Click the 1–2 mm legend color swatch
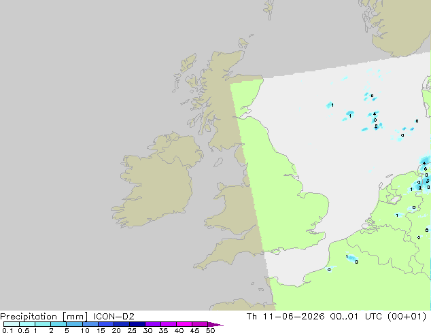Image resolution: width=431 pixels, height=333 pixels. click(x=43, y=324)
